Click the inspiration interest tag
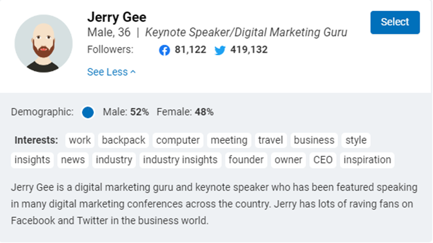 pyautogui.click(x=367, y=160)
